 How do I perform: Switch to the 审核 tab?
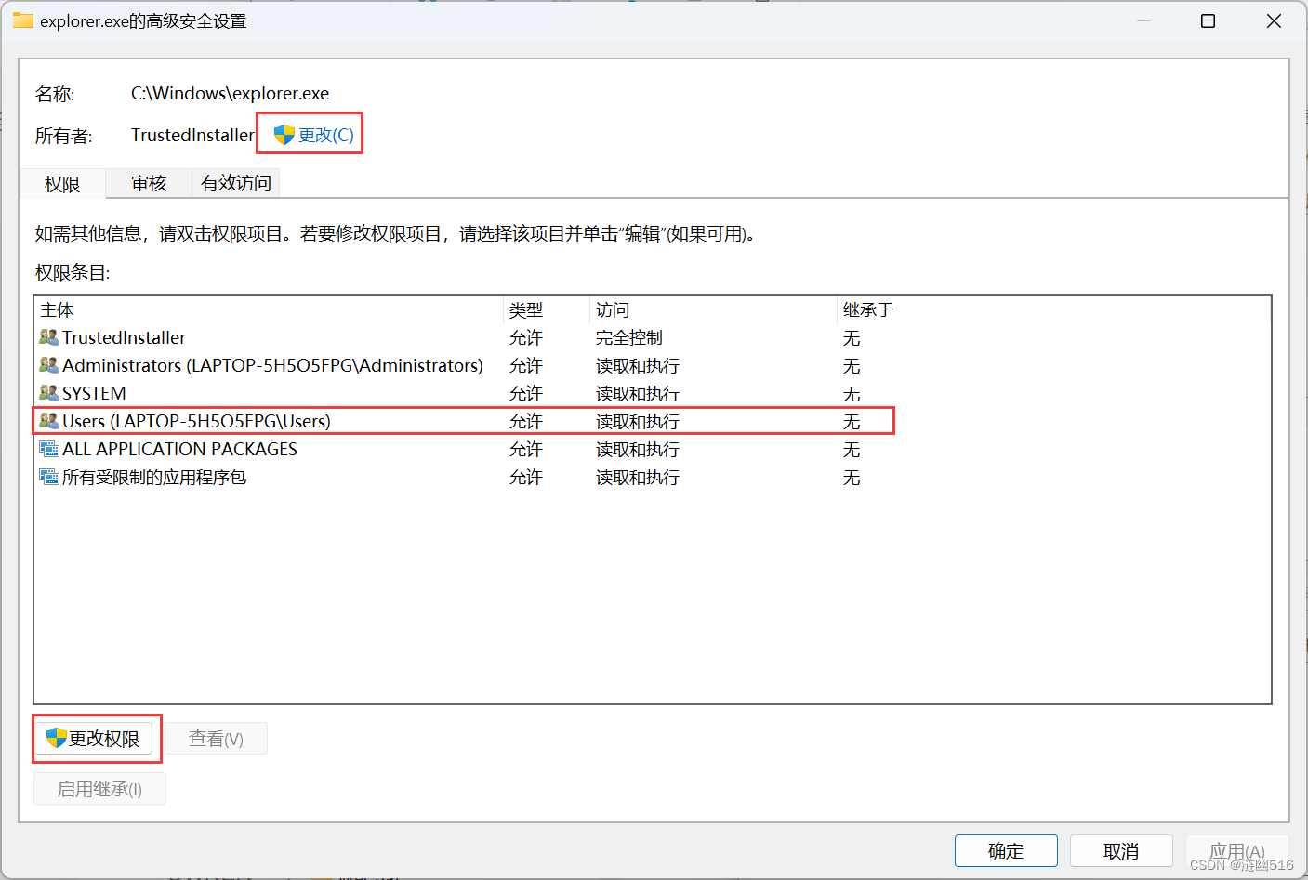click(x=149, y=183)
